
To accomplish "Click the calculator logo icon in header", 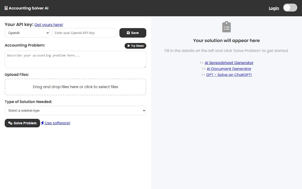I will 6,8.
